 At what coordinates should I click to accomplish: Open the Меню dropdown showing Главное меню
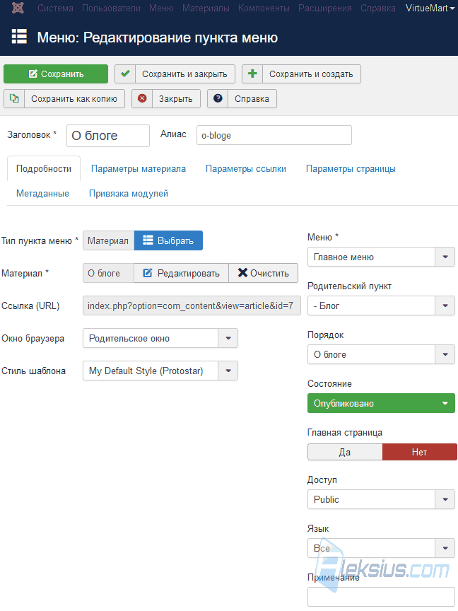[381, 257]
